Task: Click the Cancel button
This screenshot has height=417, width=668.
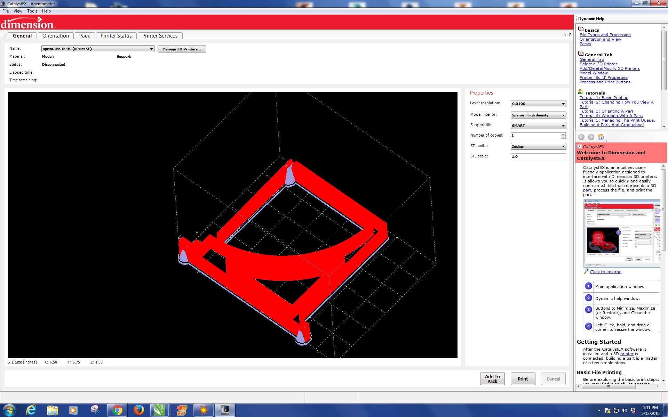Action: (x=553, y=379)
